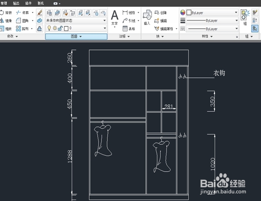
Task: Expand the Array (阵列) dropdown arrow
Action: 32,29
